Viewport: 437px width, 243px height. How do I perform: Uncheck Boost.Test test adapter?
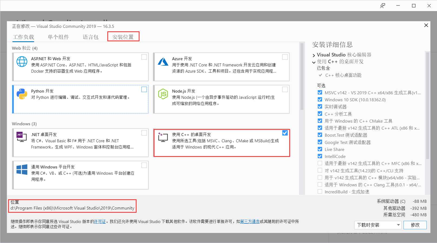[320, 135]
